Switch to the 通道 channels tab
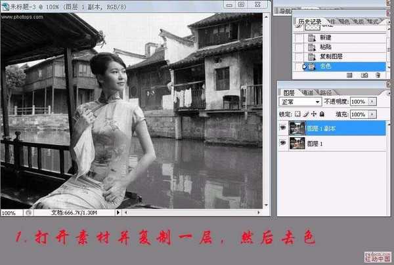 pos(309,92)
